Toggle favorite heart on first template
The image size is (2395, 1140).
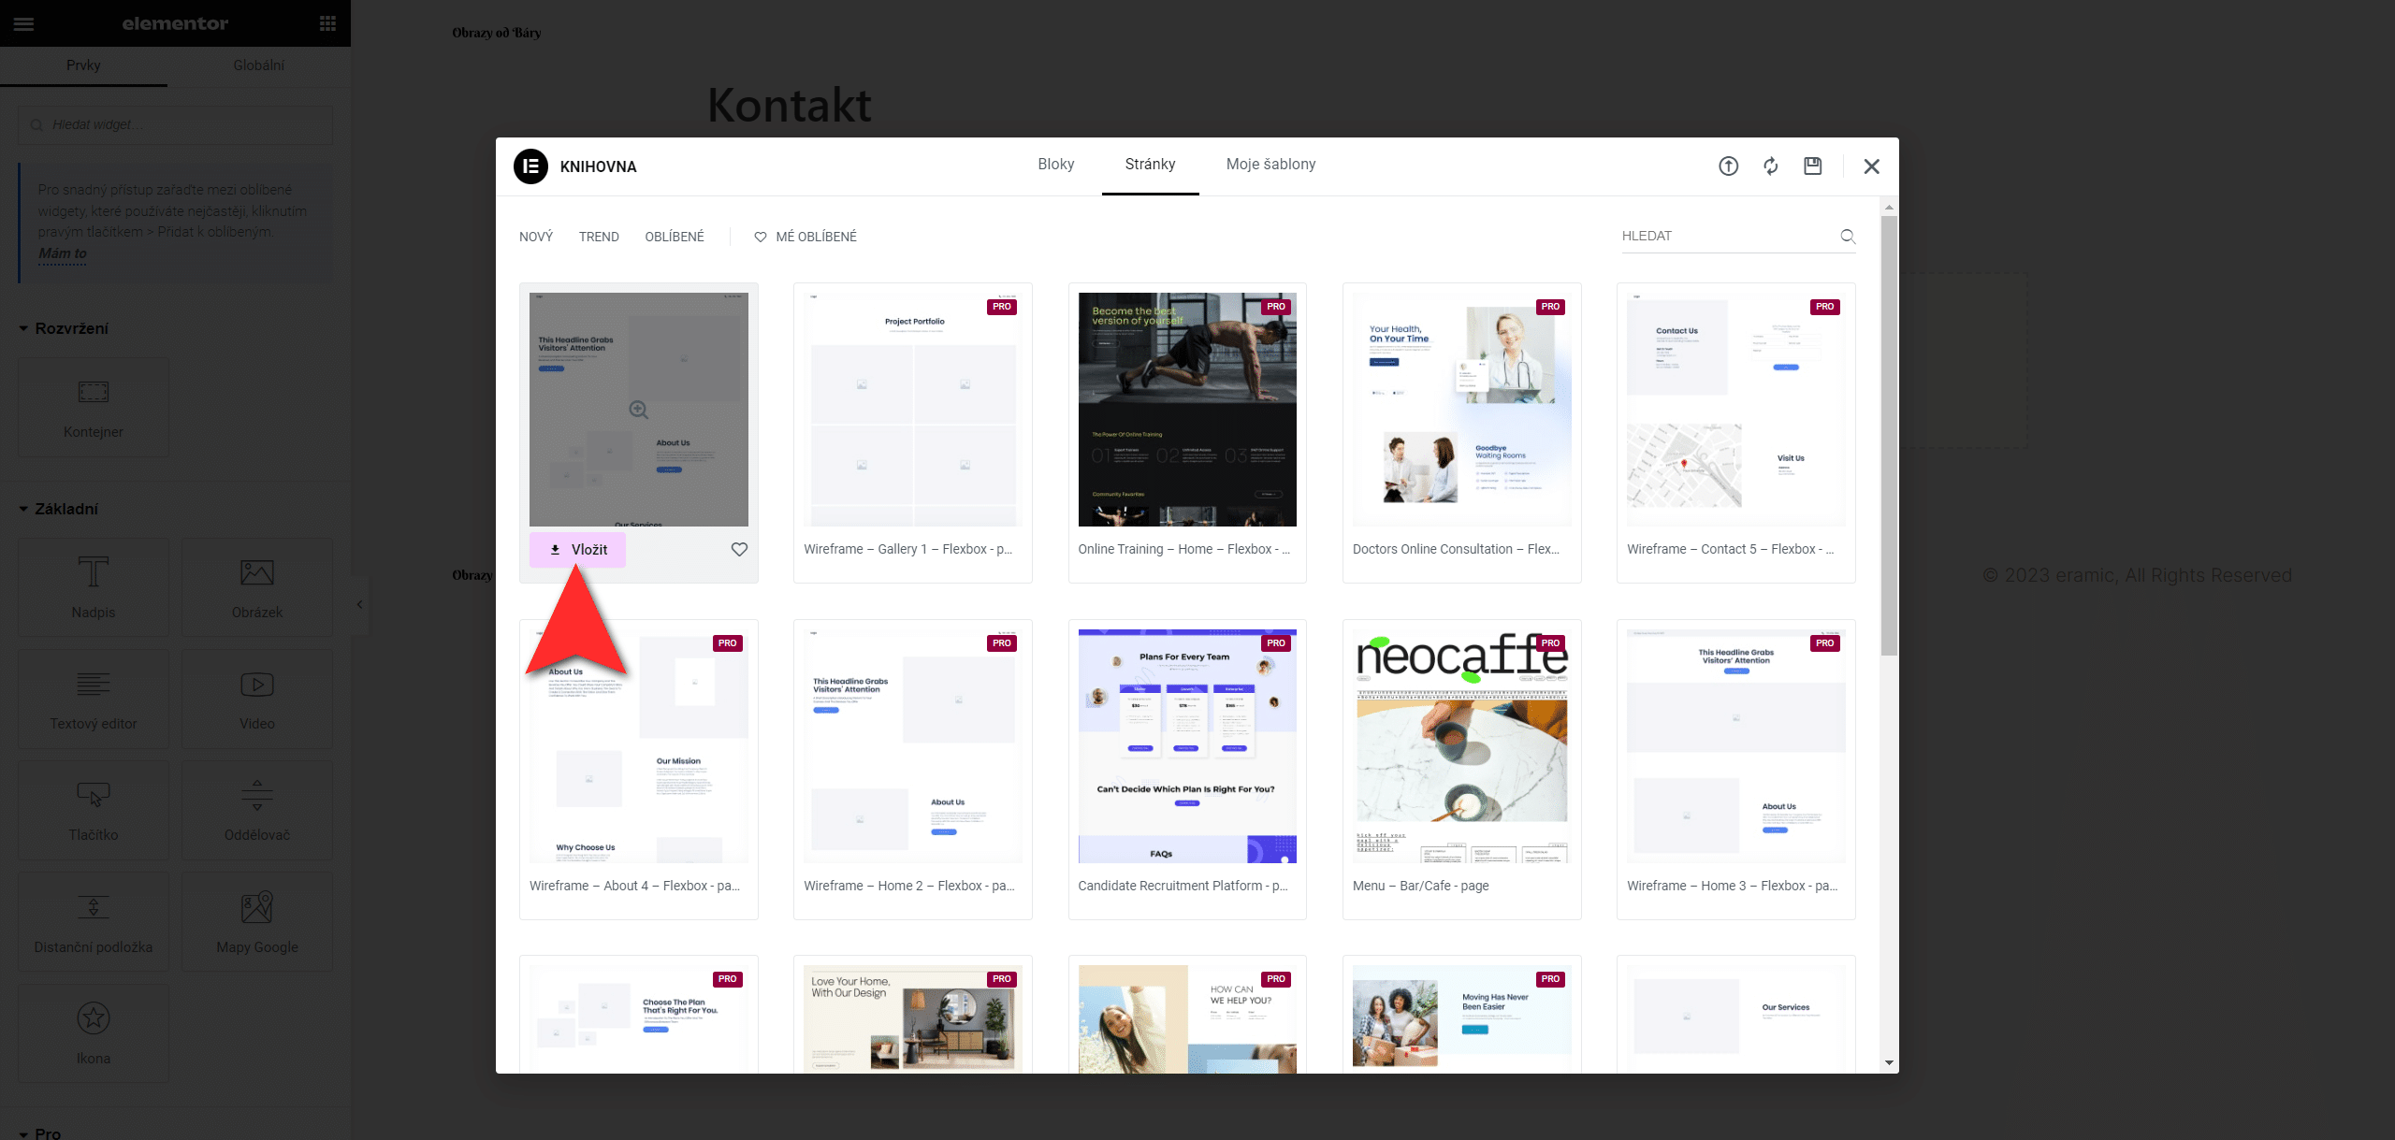(739, 550)
